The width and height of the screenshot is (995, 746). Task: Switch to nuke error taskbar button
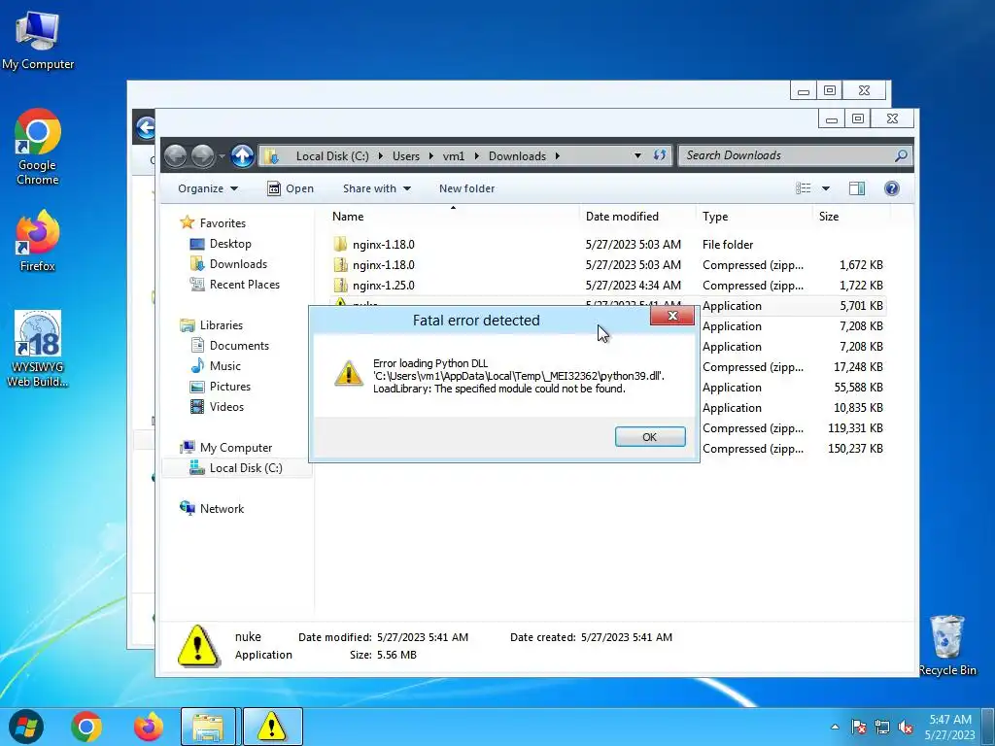click(272, 727)
